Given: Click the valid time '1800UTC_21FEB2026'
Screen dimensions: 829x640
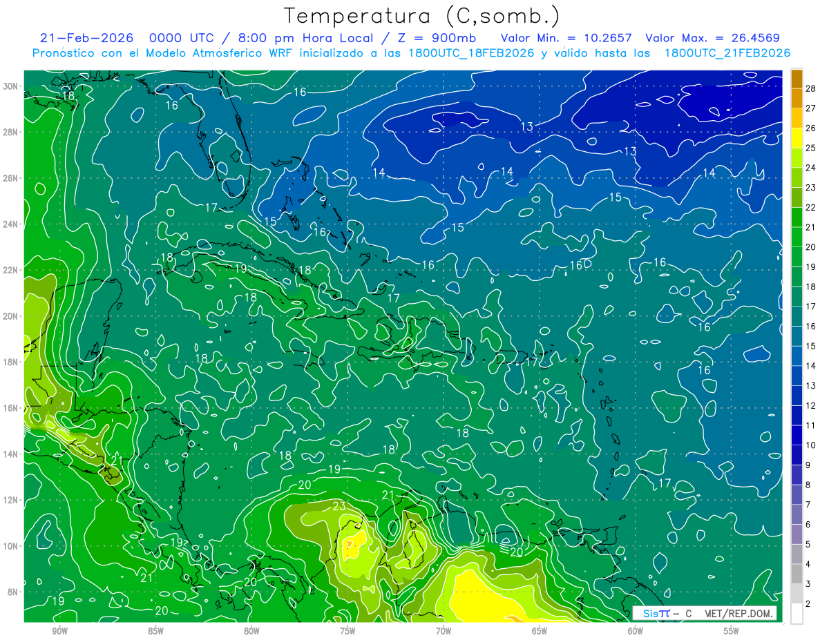Looking at the screenshot, I should [727, 53].
